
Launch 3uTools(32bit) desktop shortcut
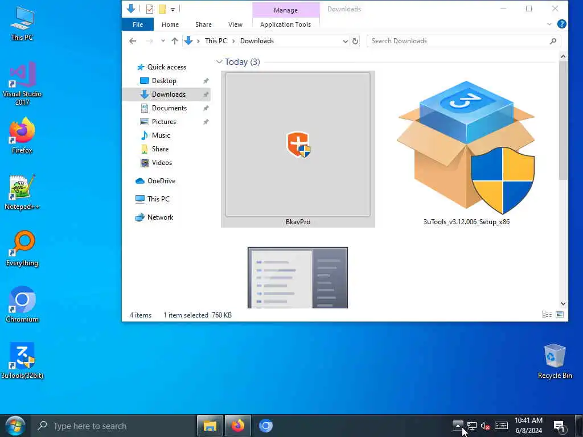coord(22,360)
